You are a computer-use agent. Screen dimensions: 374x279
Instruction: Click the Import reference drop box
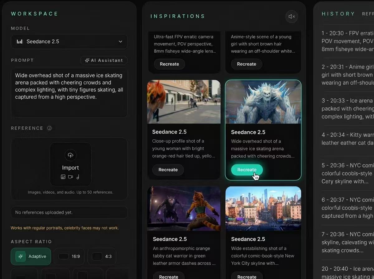tap(70, 164)
